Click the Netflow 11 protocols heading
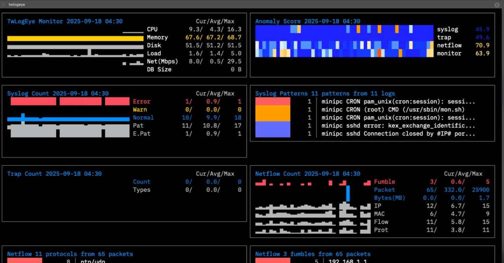504x263 pixels. 70,254
